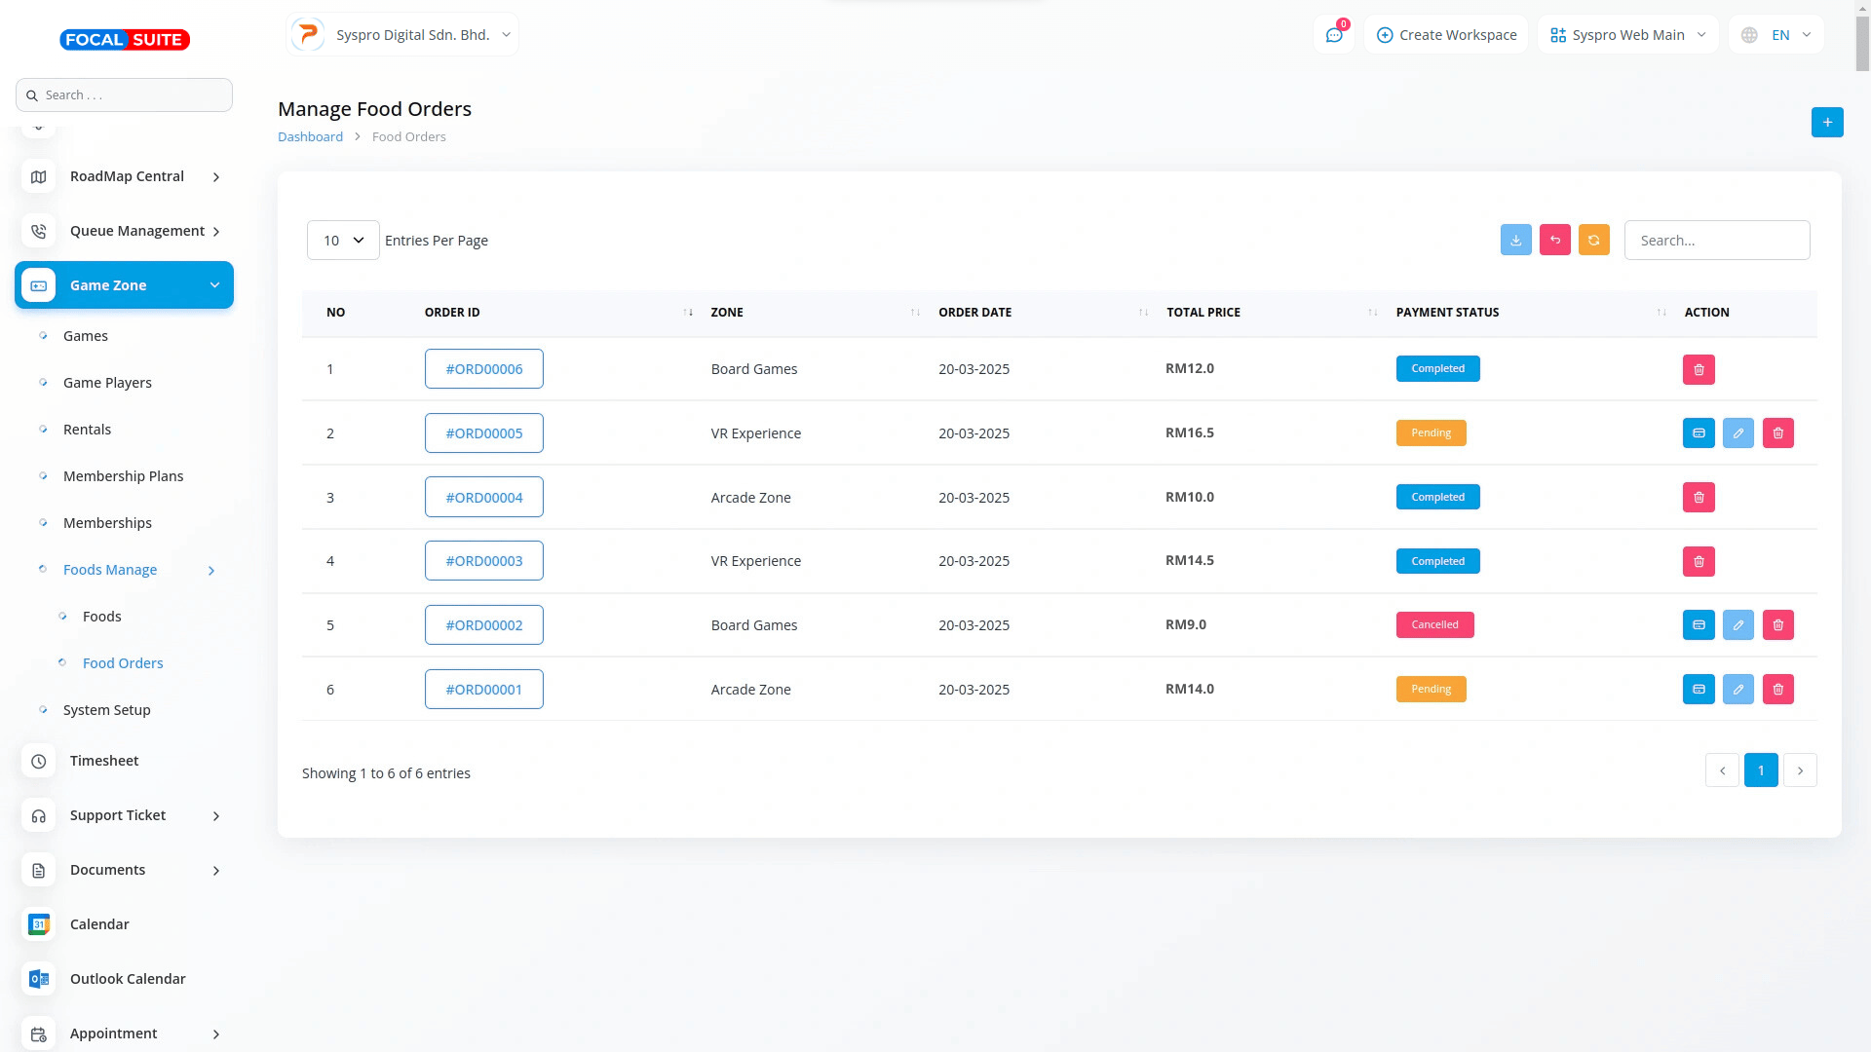The width and height of the screenshot is (1871, 1052).
Task: Delete order #ORD00006 with trash icon
Action: pos(1699,369)
